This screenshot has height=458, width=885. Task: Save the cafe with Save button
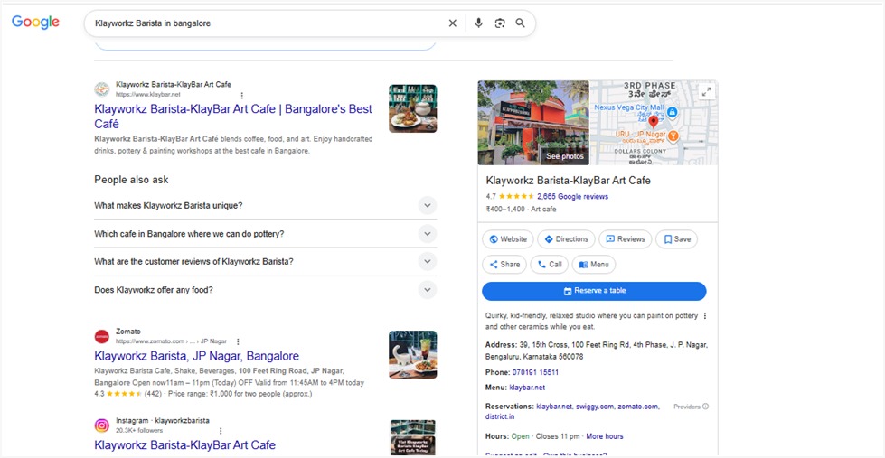[677, 239]
